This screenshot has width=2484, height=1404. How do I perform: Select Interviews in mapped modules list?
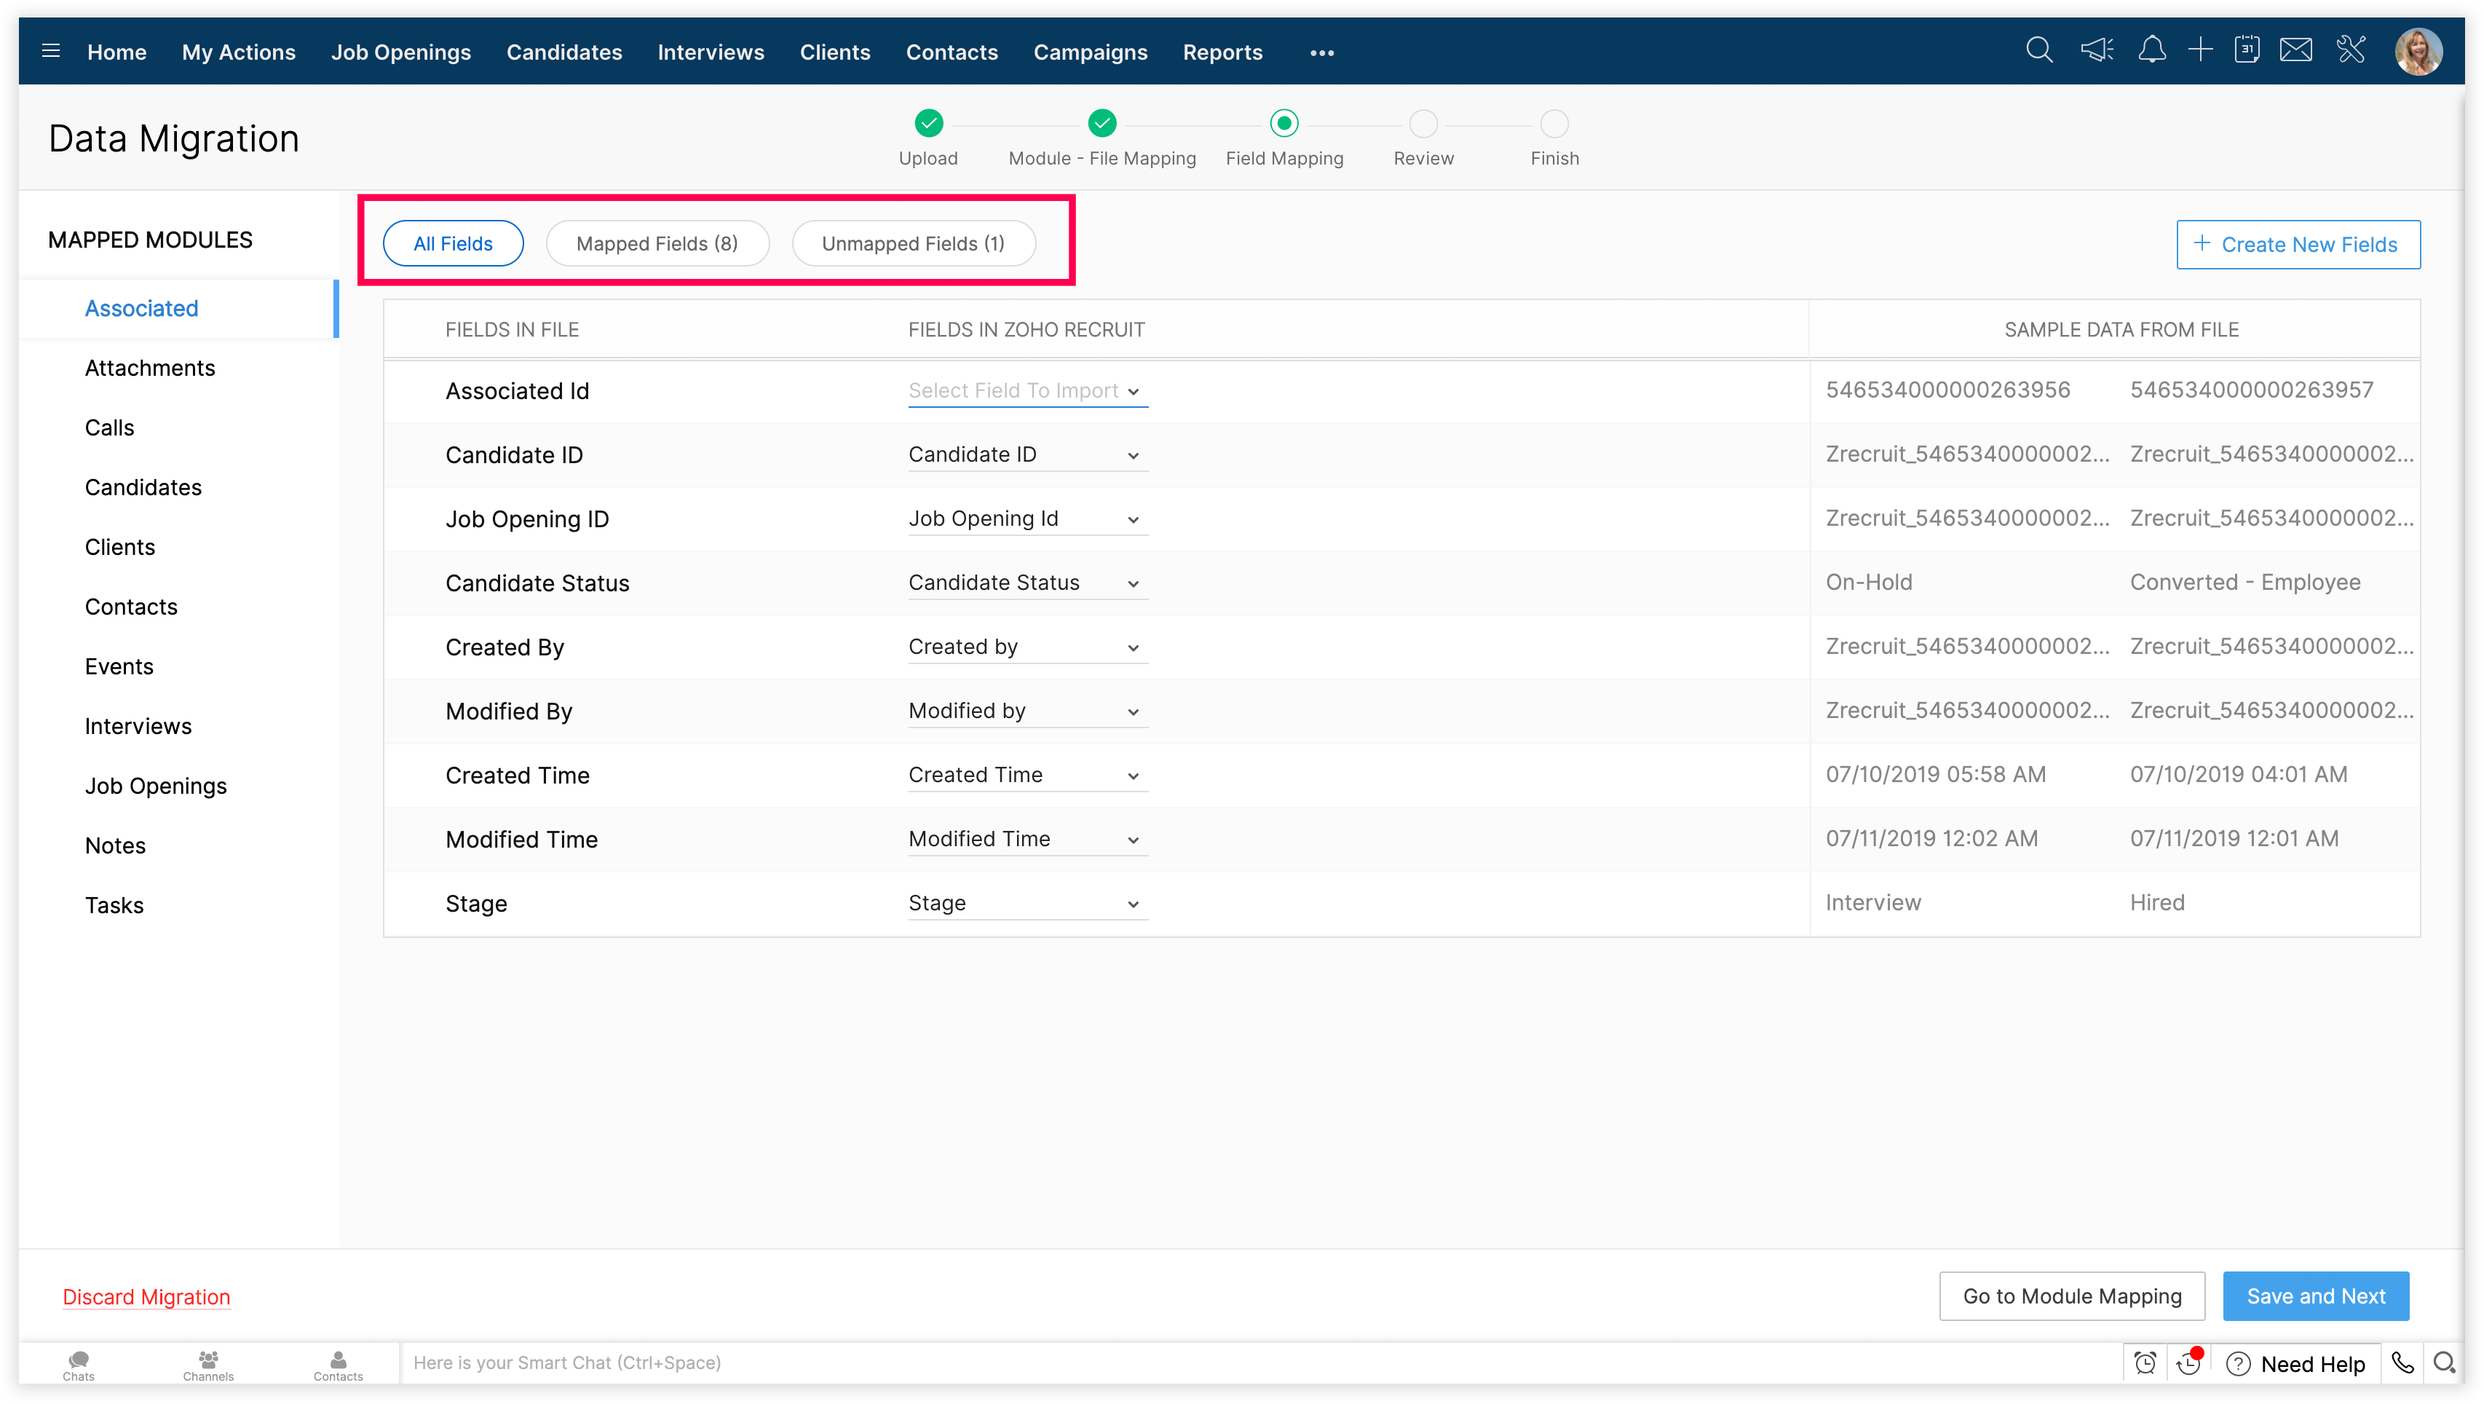[x=138, y=726]
